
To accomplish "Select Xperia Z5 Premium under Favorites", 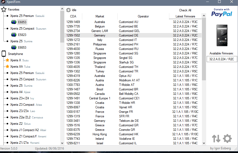I will pos(27,16).
